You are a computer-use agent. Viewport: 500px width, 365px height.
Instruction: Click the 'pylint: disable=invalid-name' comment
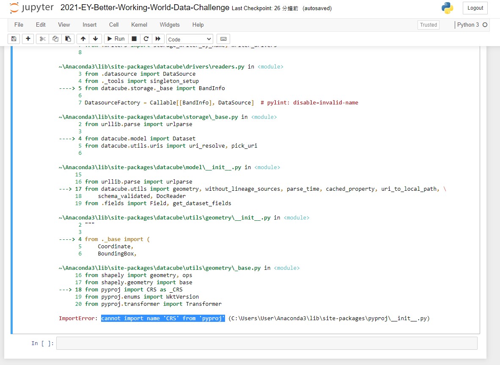pyautogui.click(x=309, y=102)
